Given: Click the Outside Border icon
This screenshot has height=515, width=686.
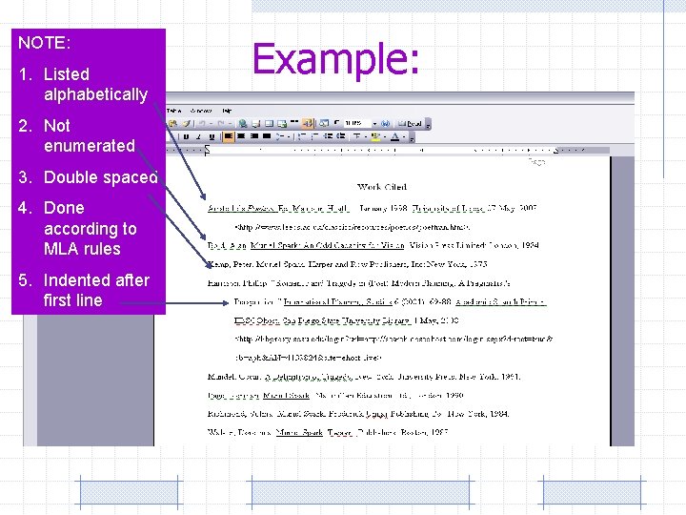Looking at the screenshot, I should tap(356, 136).
